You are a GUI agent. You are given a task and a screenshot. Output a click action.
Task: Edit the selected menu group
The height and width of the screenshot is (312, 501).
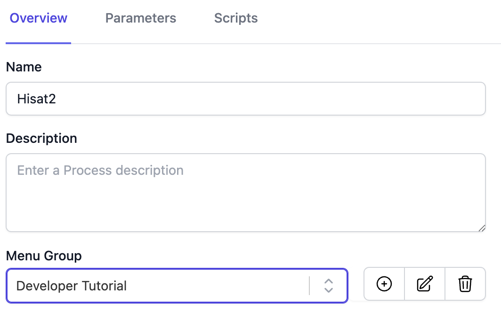[x=425, y=284]
